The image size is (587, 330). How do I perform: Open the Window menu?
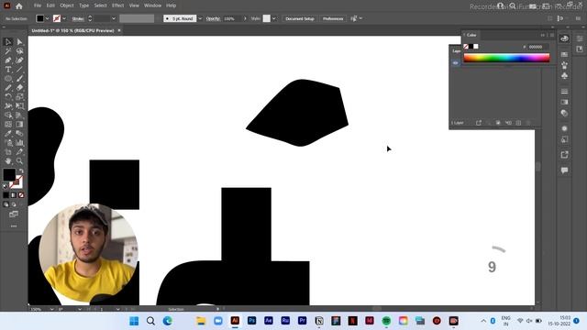point(153,5)
